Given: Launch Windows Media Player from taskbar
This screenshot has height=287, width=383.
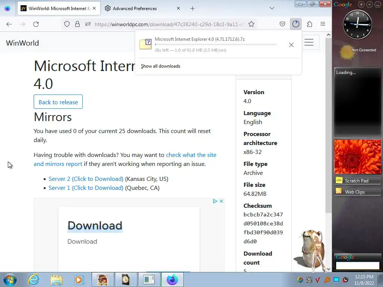Looking at the screenshot, I should click(79, 280).
